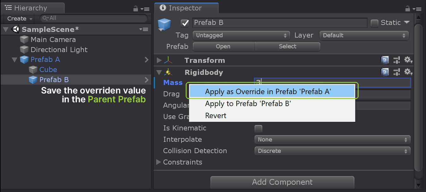The image size is (426, 192).
Task: Click the Rigidbody preset sliders icon
Action: coord(397,72)
